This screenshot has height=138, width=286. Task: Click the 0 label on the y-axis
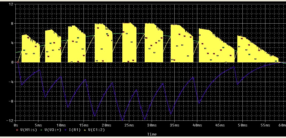(12, 62)
